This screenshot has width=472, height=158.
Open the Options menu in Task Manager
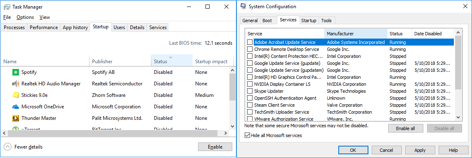pos(25,17)
